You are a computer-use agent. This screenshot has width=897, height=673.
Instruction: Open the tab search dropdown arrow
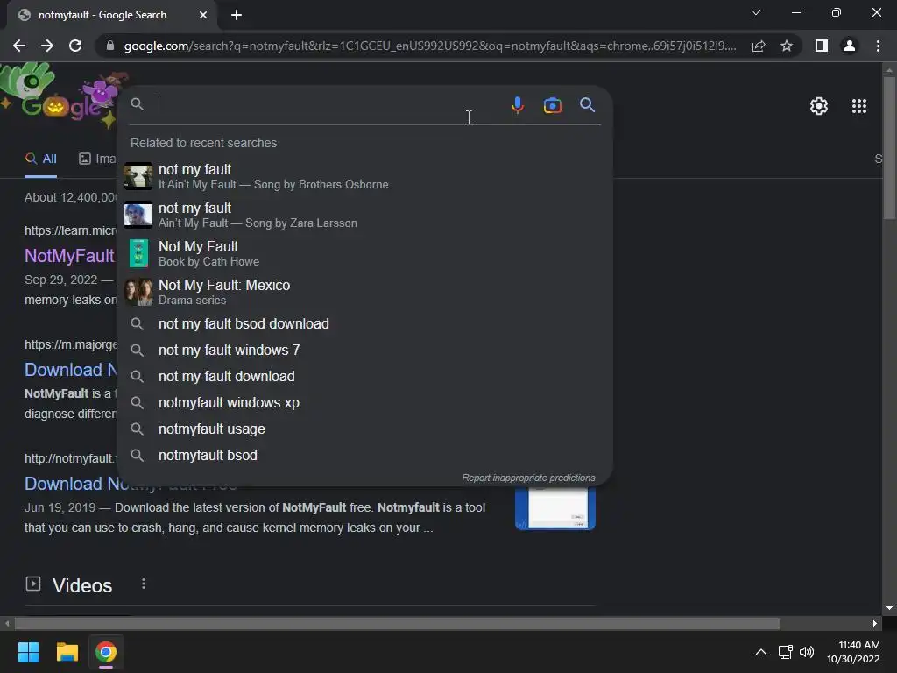click(756, 12)
